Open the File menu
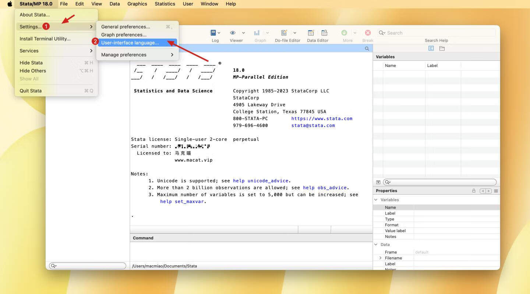Screen dimensions: 530x294 [64, 4]
